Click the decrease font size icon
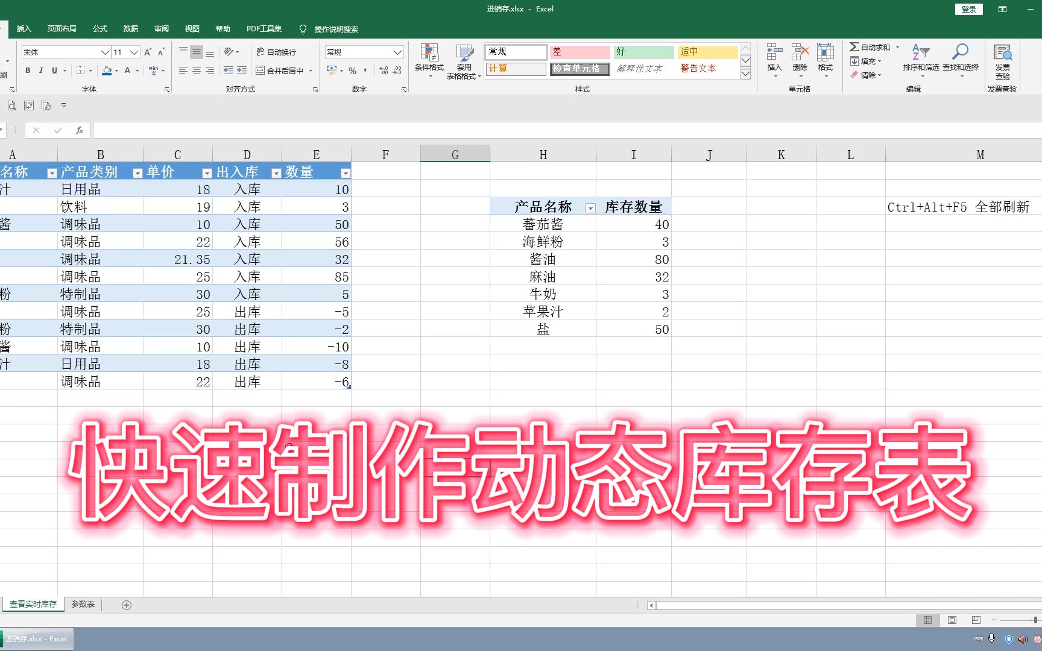This screenshot has height=651, width=1042. pos(161,52)
